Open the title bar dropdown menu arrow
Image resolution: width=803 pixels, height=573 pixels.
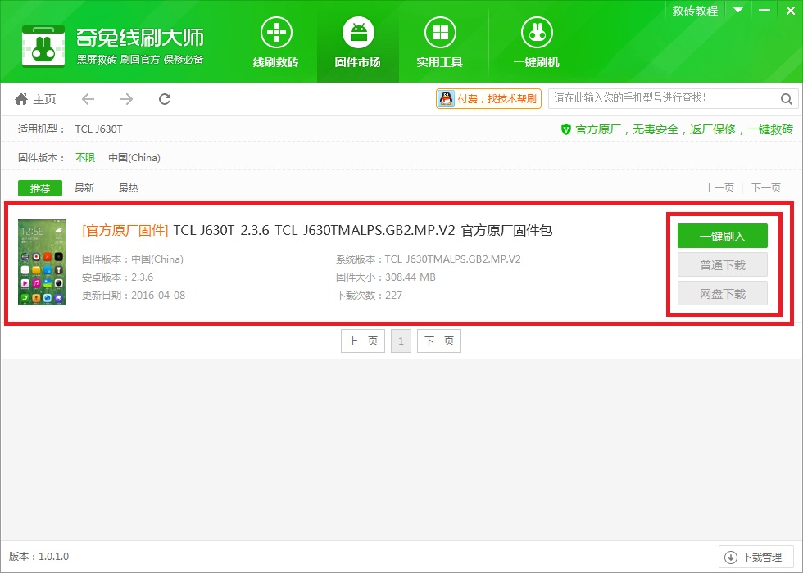point(737,10)
